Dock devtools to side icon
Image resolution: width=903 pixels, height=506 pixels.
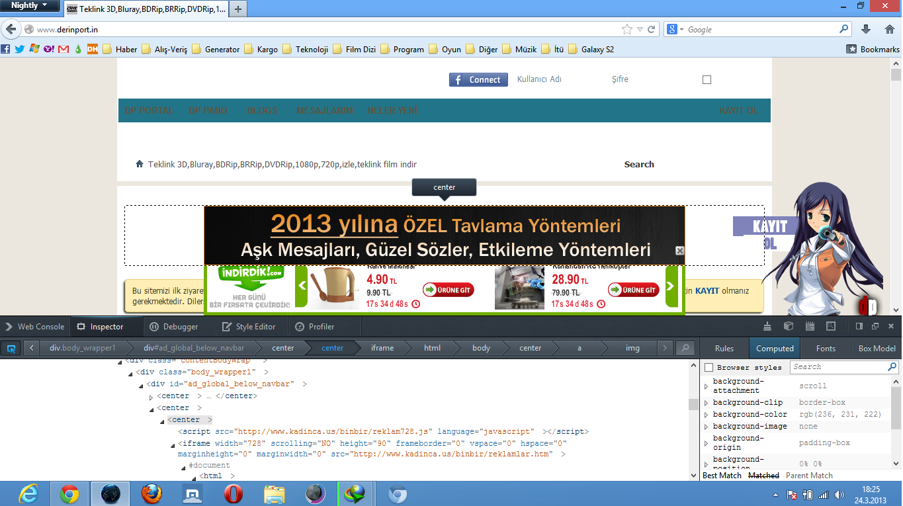pos(859,326)
